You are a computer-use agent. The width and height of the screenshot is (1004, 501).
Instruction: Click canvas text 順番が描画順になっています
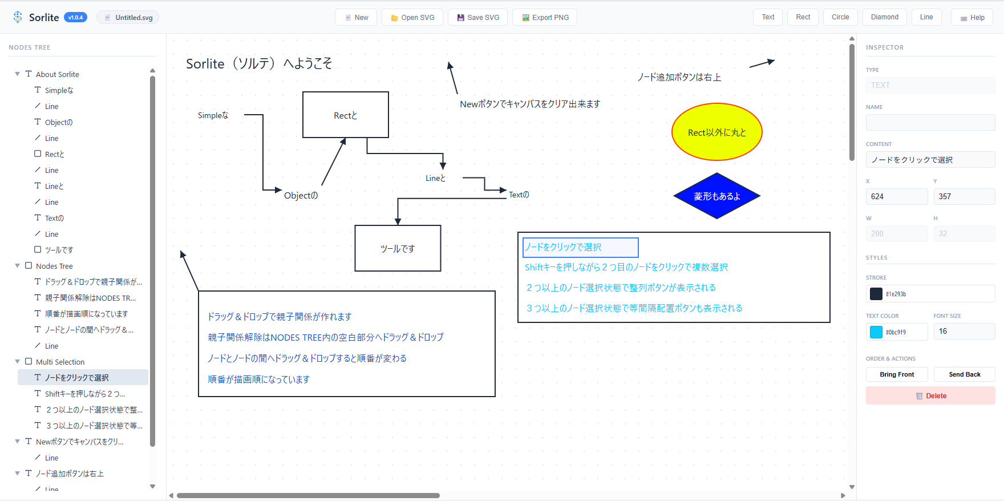coord(258,379)
